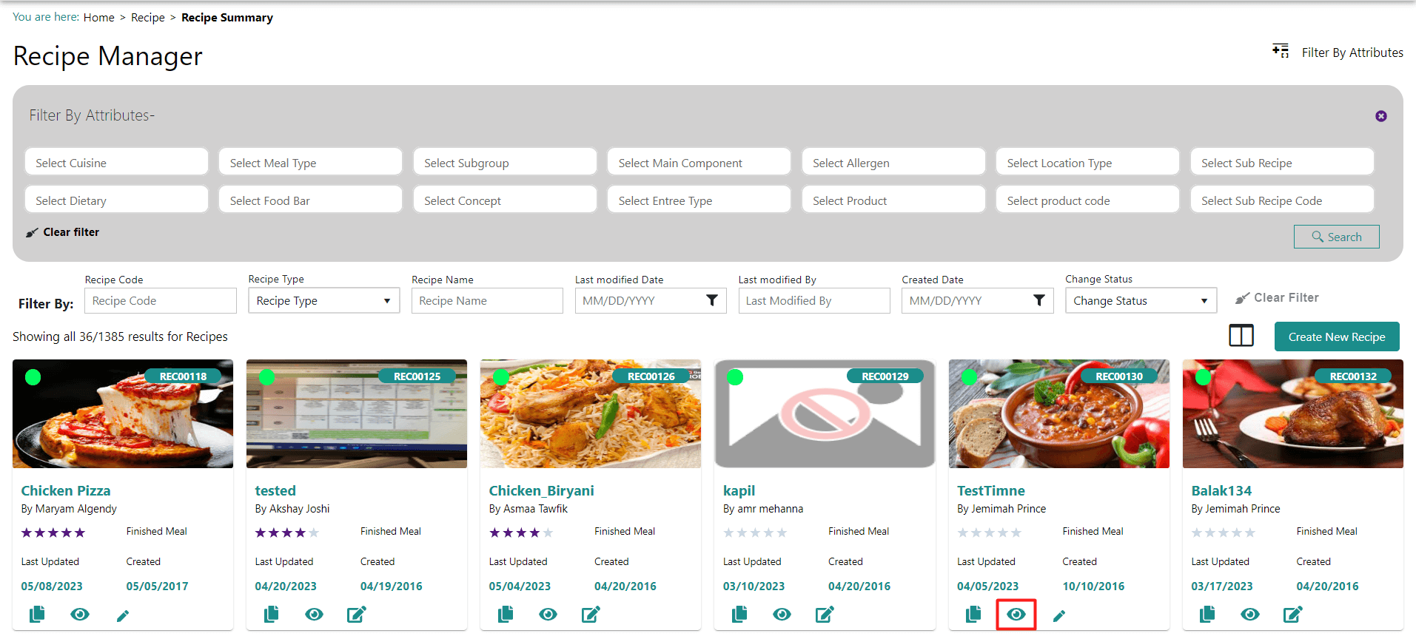This screenshot has height=639, width=1416.
Task: Click eye icon on Balak134 card
Action: [x=1249, y=615]
